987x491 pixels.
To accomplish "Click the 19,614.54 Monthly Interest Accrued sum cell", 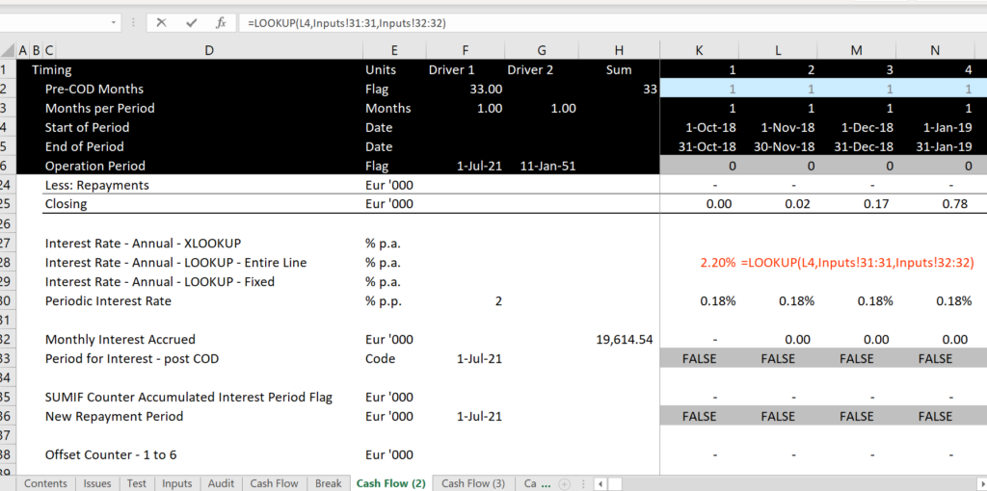I will tap(625, 339).
